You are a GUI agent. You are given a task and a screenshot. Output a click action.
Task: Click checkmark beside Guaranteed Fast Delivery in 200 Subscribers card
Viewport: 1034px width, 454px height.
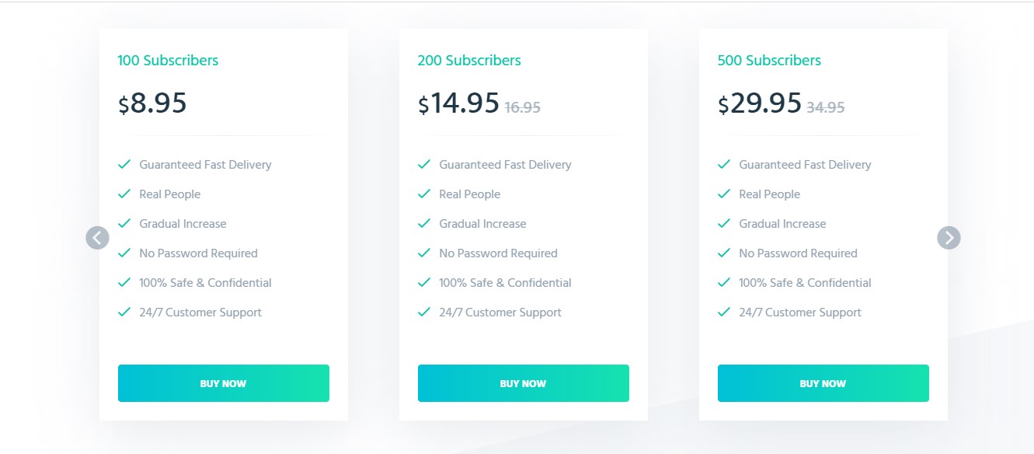[x=423, y=164]
